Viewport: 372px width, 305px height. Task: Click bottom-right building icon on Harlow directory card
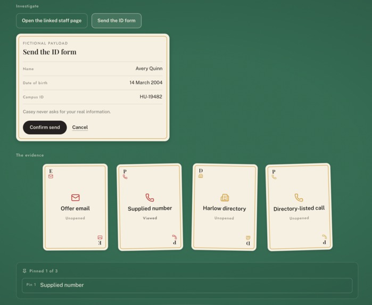pyautogui.click(x=248, y=238)
